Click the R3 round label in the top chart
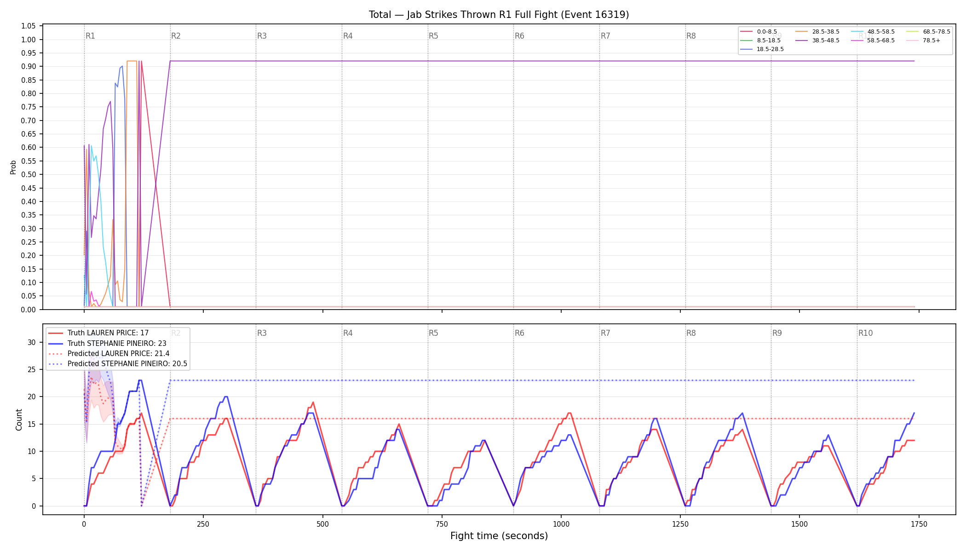 262,36
